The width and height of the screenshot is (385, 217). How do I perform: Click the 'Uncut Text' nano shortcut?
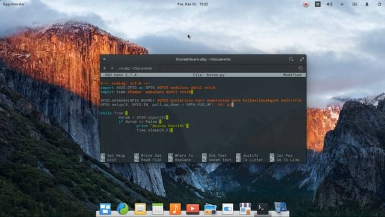[x=220, y=160]
